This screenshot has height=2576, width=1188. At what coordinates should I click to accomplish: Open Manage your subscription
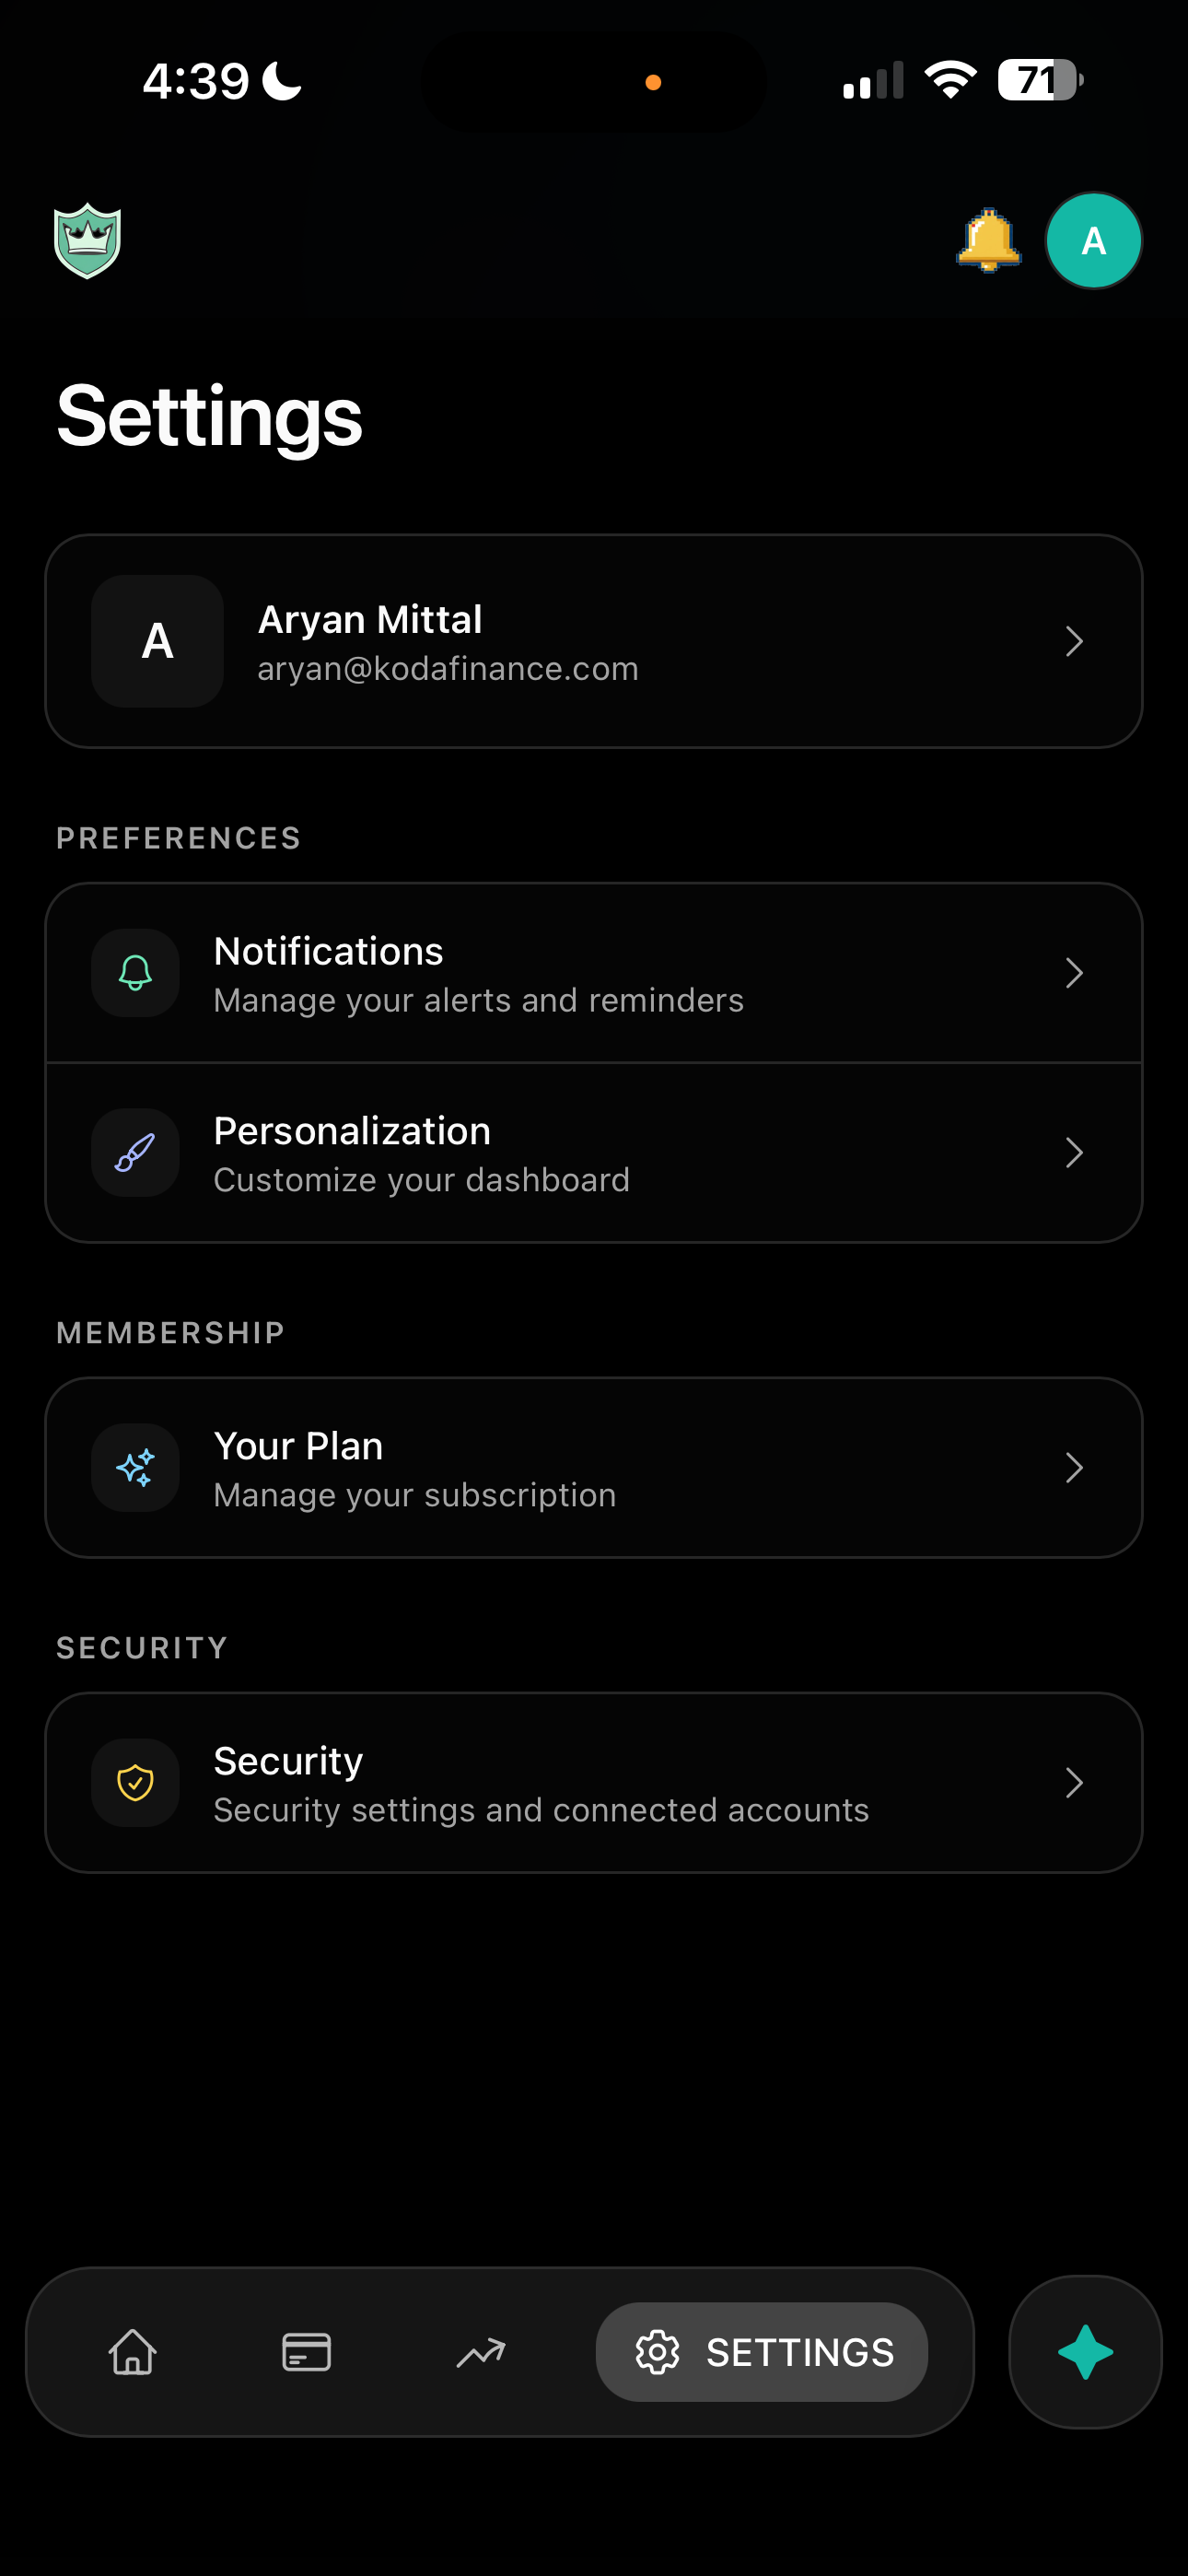(415, 1495)
